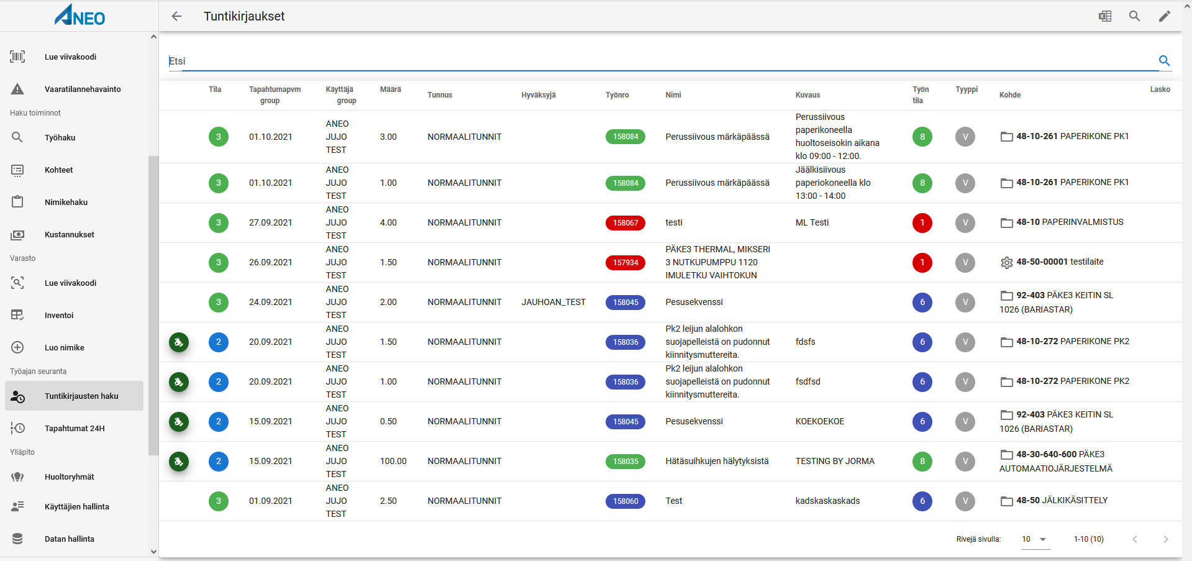Open Huoltoryhmät sidebar icon

pos(17,477)
